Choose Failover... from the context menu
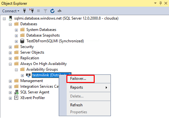This screenshot has height=118, width=169. [x=89, y=79]
